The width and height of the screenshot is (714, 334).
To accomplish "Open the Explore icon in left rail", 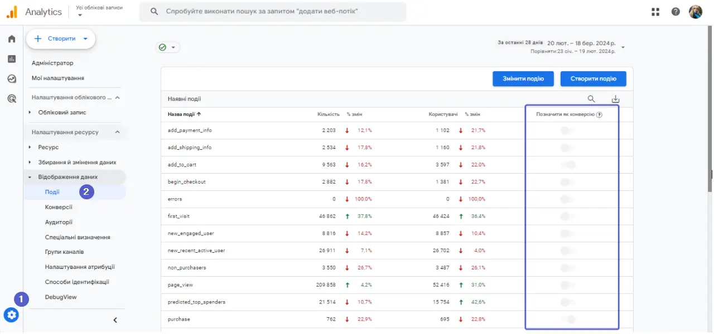I will 12,79.
